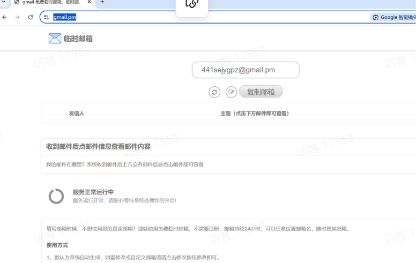
Task: Click the 服务运行正常 status description
Action: (125, 200)
